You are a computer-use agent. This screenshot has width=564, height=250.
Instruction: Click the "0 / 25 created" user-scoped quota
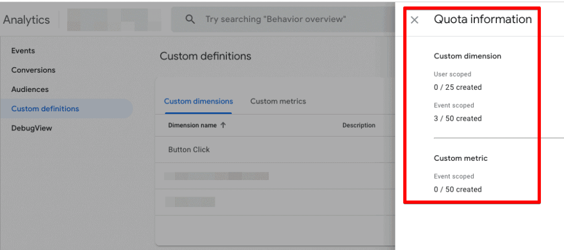click(457, 87)
